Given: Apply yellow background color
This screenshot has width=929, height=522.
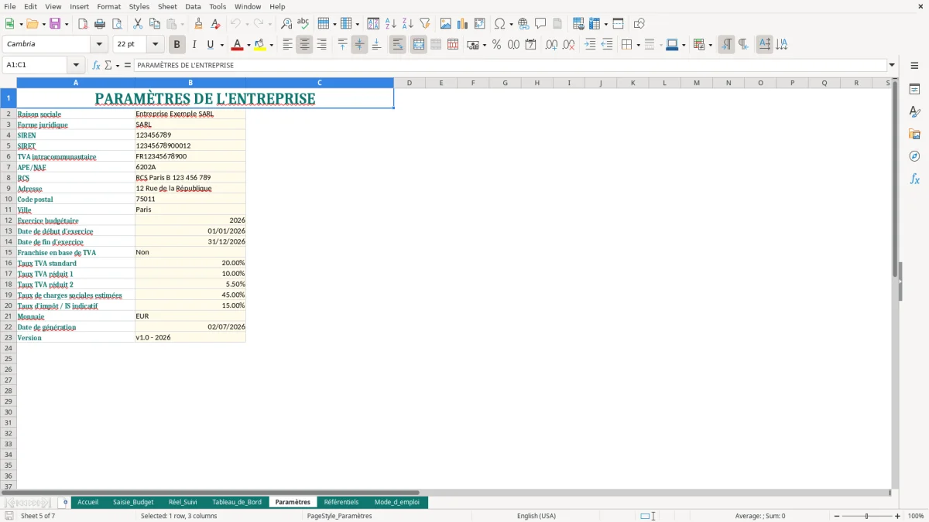Looking at the screenshot, I should [x=260, y=45].
